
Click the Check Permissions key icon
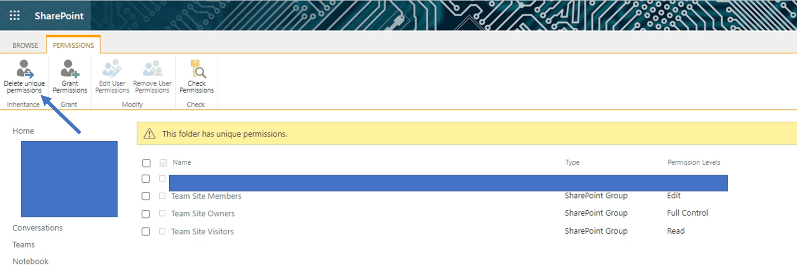(198, 69)
